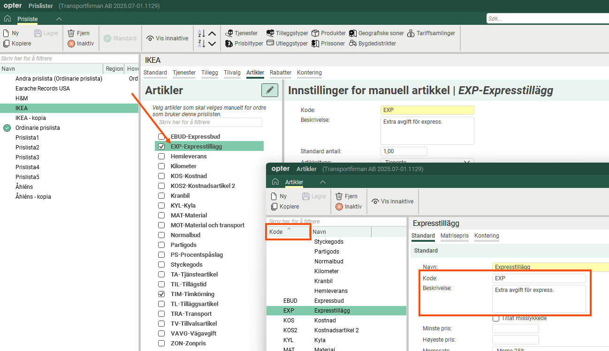Toggle Vis innaktive in Prisliste toolbar

[167, 38]
